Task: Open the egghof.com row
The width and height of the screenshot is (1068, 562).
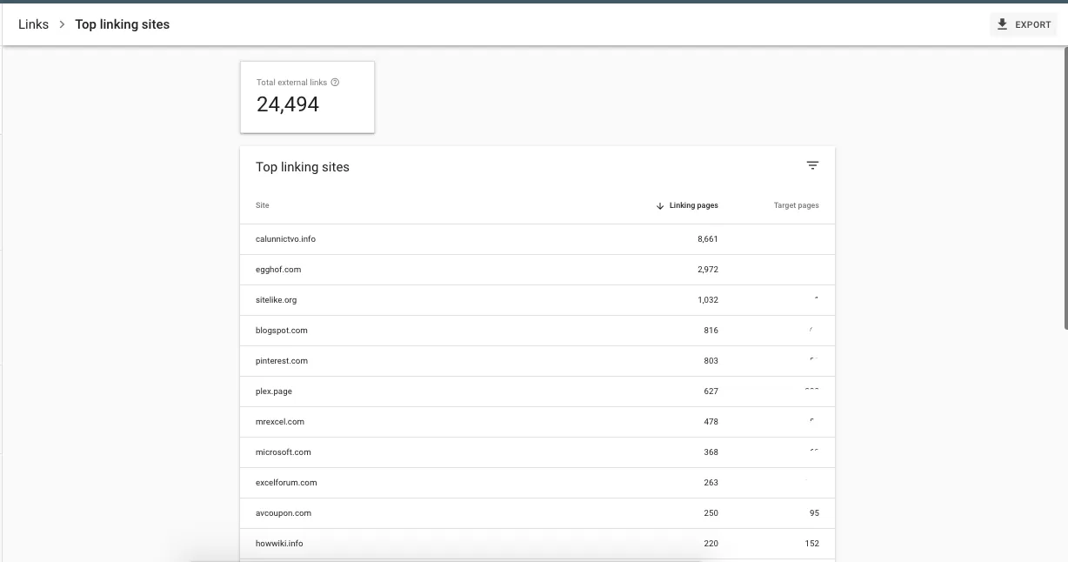Action: (278, 270)
